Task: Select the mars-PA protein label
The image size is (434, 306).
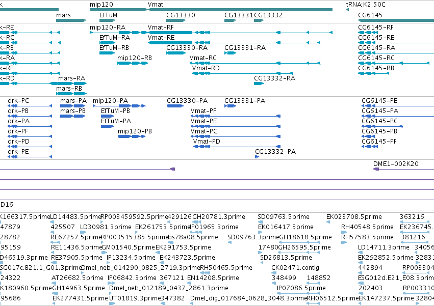Action: (73, 101)
